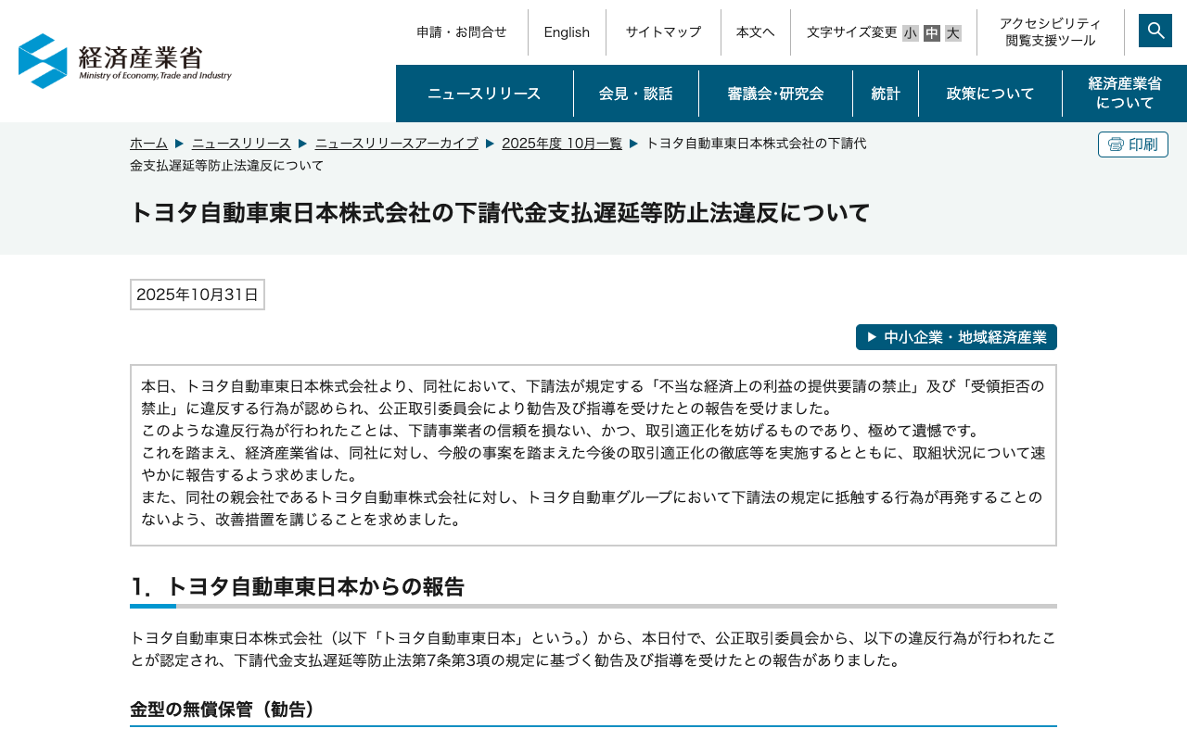Open the 2025年度 10月一覧 breadcrumb
Screen dimensions: 1187x741
tap(562, 144)
